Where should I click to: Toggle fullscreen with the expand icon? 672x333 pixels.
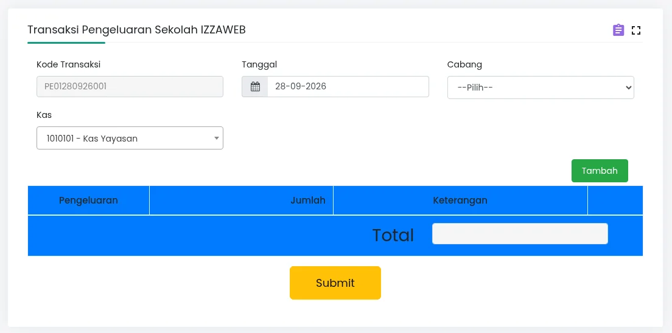coord(636,30)
